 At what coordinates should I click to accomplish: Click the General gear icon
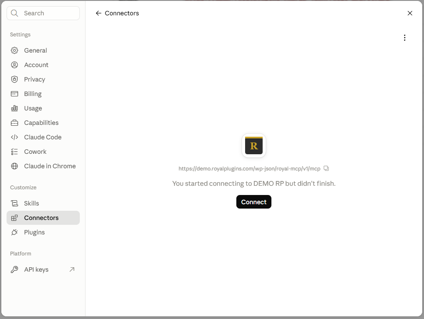pos(14,50)
